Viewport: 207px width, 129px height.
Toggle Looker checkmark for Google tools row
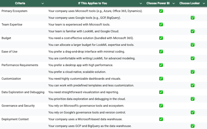tap(192, 18)
